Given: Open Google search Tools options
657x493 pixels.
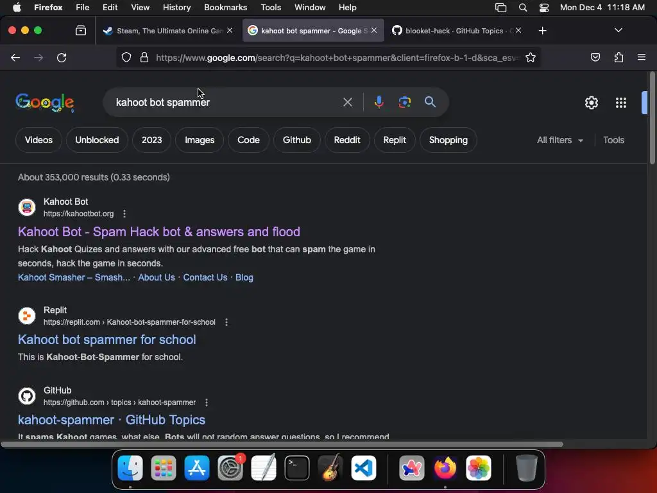Looking at the screenshot, I should tap(613, 140).
